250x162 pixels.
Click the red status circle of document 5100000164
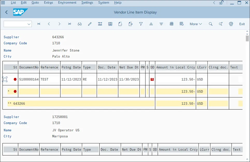click(x=15, y=79)
